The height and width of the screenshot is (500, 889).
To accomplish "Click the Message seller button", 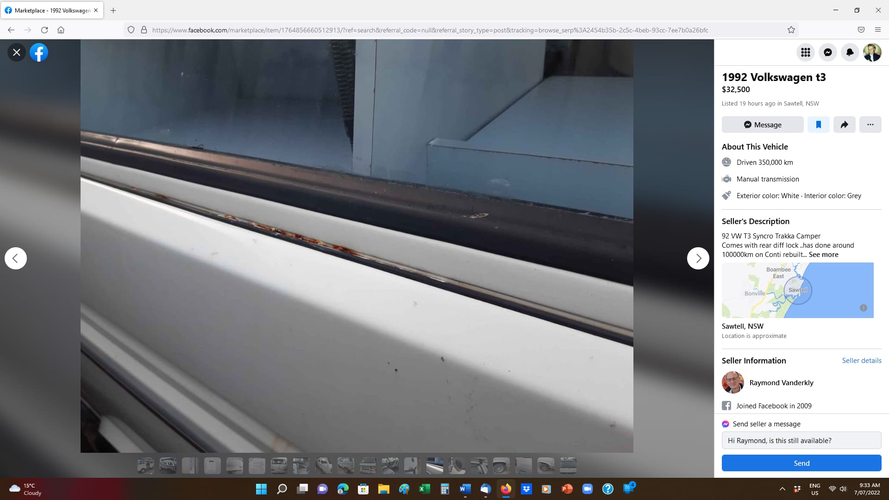I will pyautogui.click(x=763, y=125).
